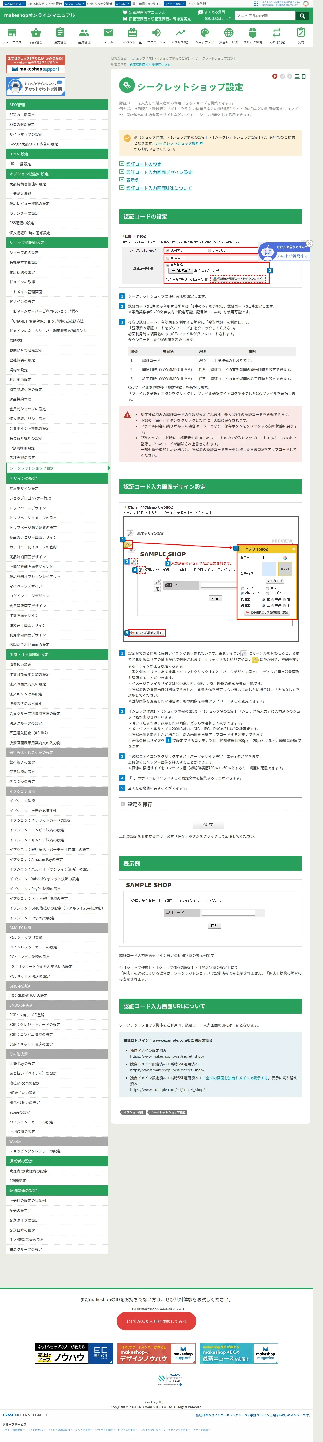Image resolution: width=323 pixels, height=1442 pixels.
Task: Select シークレットショップ設定 sidebar item
Action: click(x=57, y=468)
